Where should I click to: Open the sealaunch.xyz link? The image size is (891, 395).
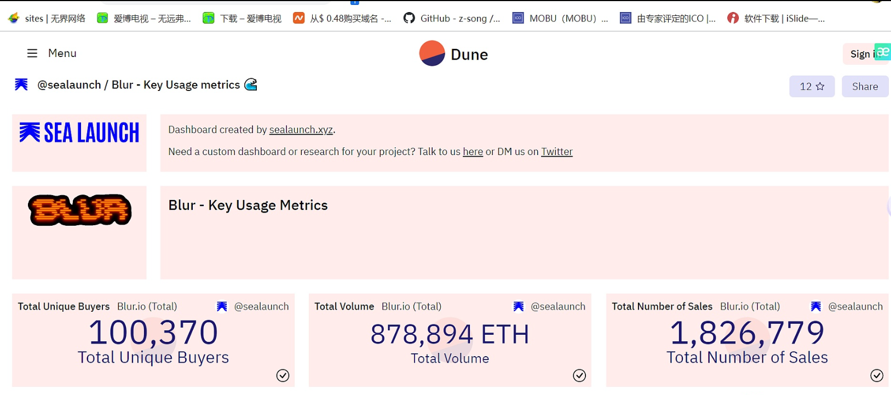[301, 130]
